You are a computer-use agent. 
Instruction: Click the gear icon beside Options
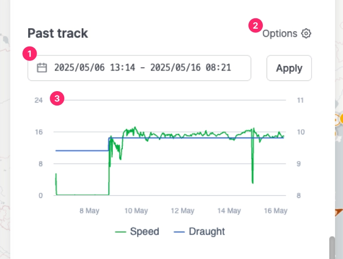pos(306,34)
